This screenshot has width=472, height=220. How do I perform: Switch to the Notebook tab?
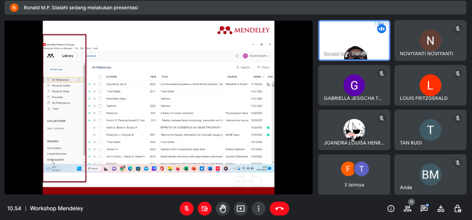[x=91, y=56]
